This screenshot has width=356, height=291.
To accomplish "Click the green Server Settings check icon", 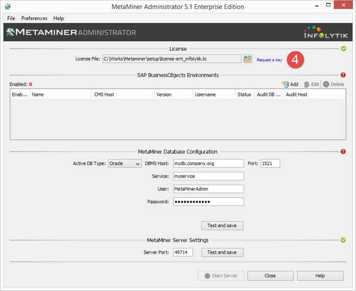I will (343, 240).
